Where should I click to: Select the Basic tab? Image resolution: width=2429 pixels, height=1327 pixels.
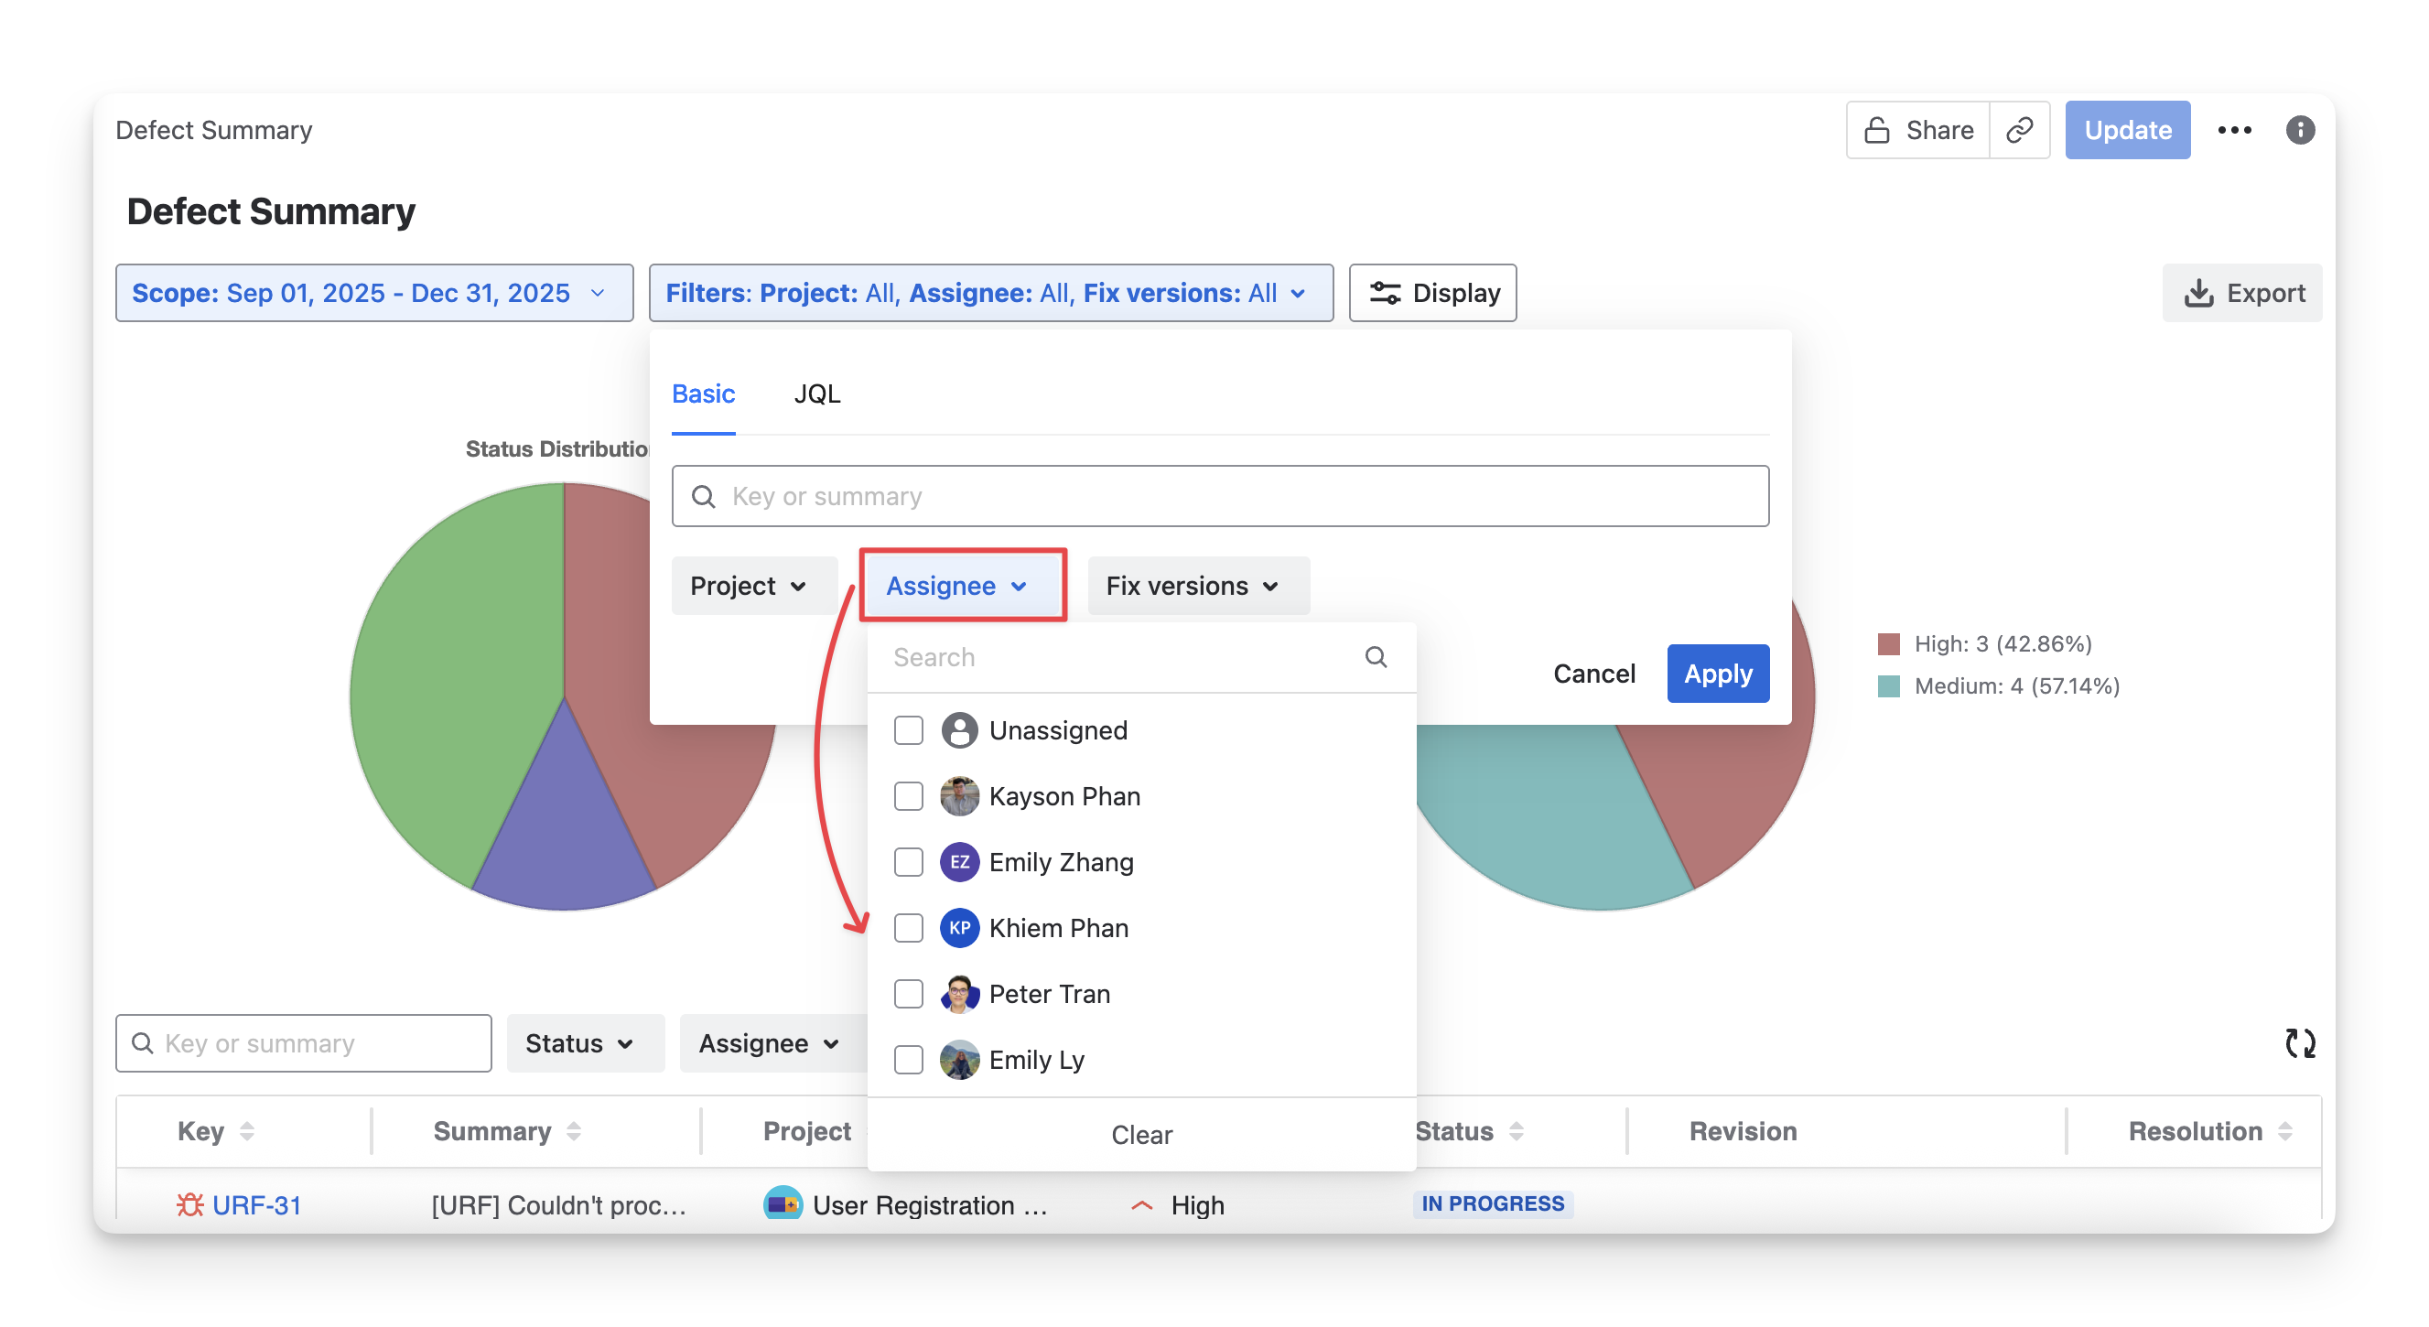[x=703, y=394]
